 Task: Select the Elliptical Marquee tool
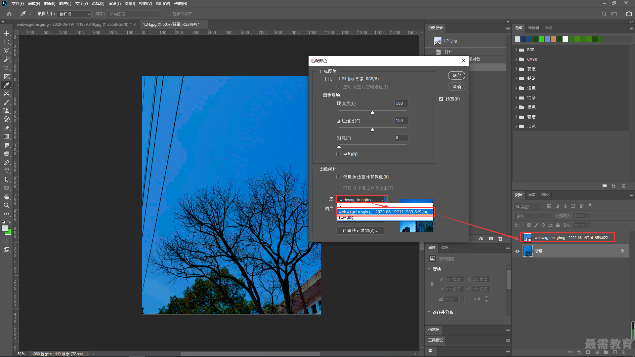pos(7,42)
